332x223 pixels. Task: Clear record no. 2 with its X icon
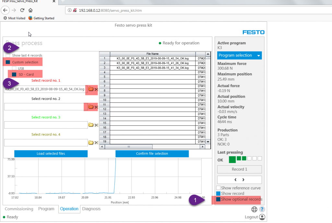(x=96, y=107)
